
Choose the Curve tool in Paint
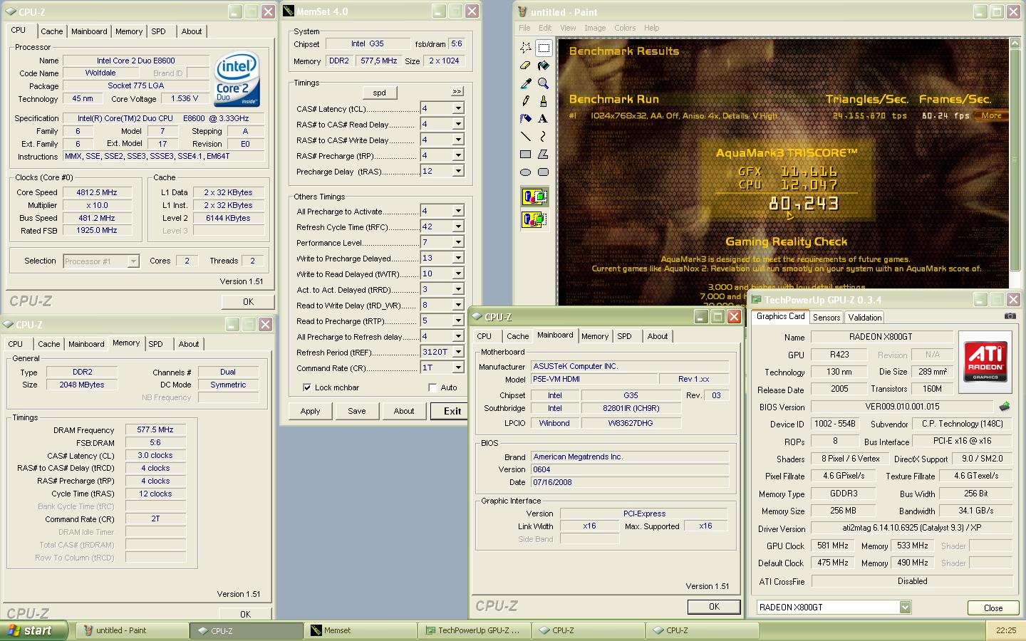point(544,136)
